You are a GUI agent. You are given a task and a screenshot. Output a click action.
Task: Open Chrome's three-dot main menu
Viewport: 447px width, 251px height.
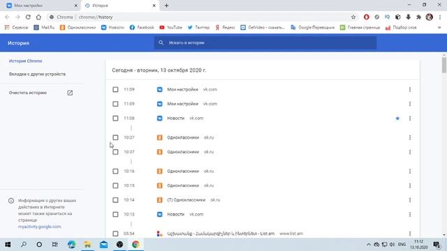[x=440, y=17]
